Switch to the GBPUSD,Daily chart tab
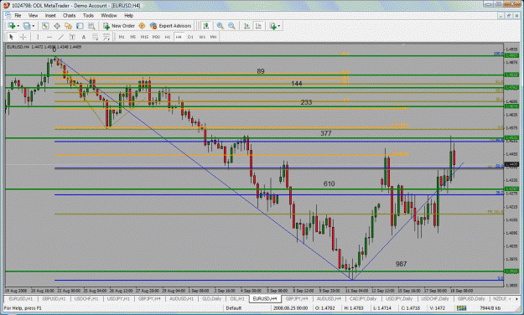The image size is (524, 315). 471,298
